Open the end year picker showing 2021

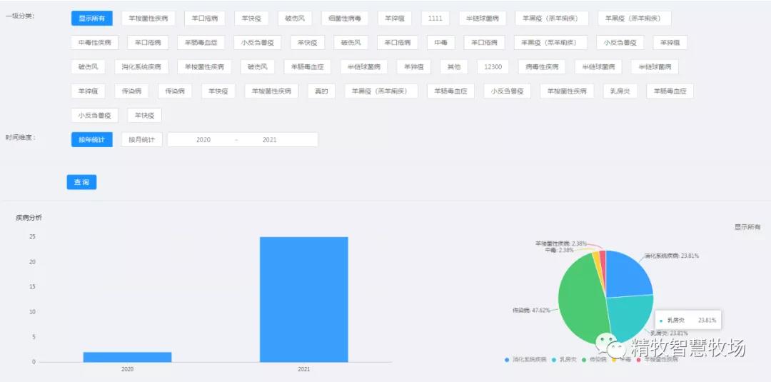coord(270,140)
